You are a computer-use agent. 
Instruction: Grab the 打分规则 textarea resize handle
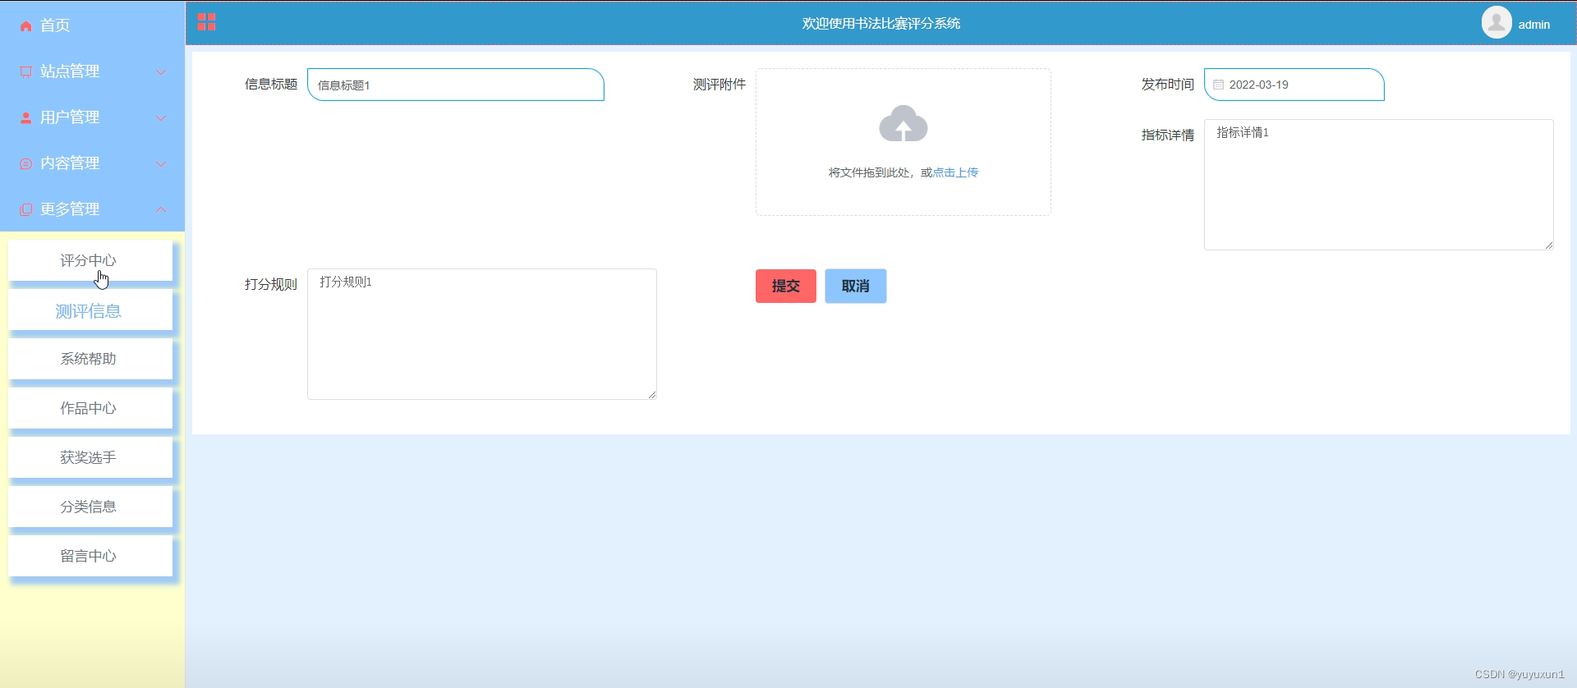click(652, 395)
